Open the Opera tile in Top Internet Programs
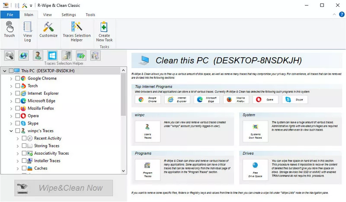This screenshot has width=346, height=202. point(266,99)
